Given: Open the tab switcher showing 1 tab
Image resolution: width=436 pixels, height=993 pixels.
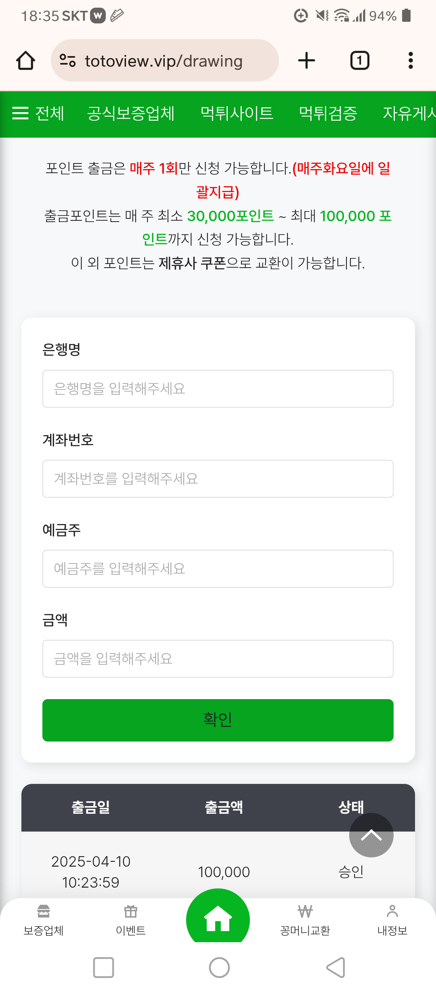Looking at the screenshot, I should click(x=359, y=61).
